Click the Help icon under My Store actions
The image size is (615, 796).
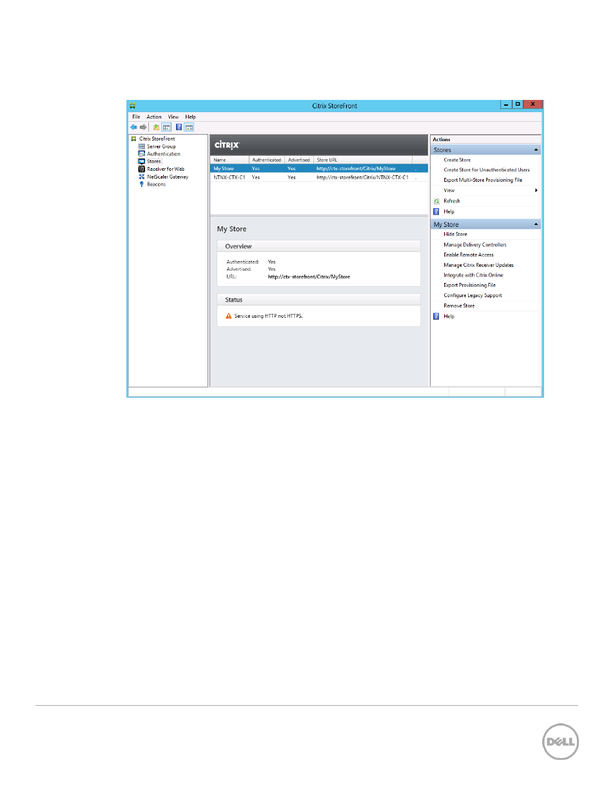436,316
